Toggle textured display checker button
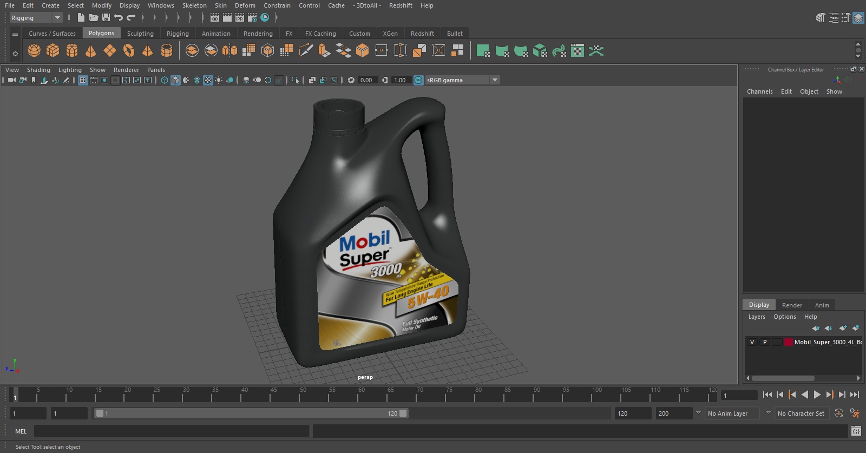This screenshot has height=453, width=866. tap(208, 80)
